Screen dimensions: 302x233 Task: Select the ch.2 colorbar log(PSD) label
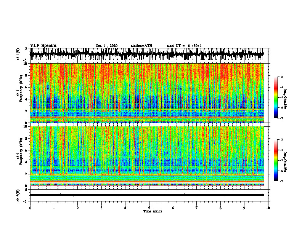click(286, 161)
